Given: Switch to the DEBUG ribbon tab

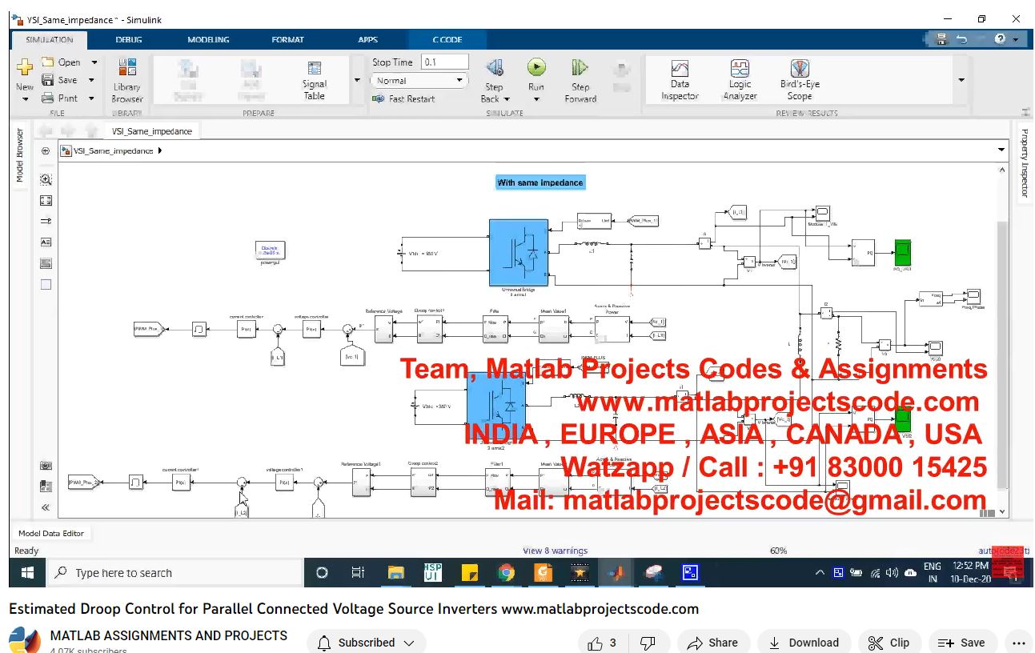Looking at the screenshot, I should coord(128,39).
